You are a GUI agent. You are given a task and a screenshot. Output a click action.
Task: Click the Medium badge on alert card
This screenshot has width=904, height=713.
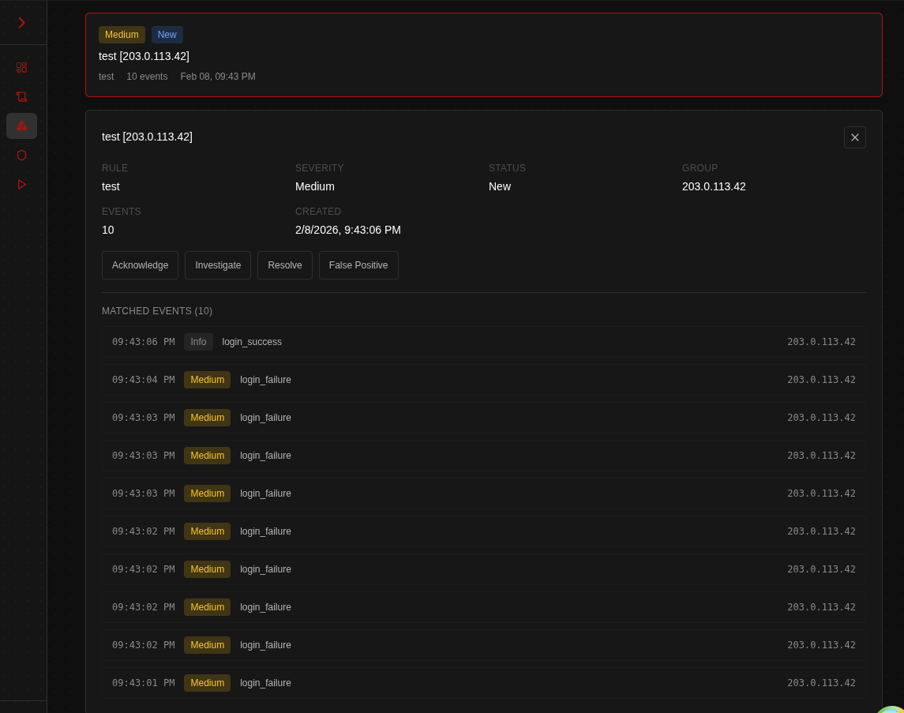[x=122, y=35]
